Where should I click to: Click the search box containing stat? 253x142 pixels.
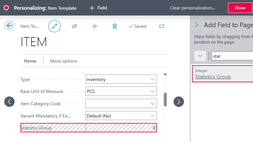232,56
